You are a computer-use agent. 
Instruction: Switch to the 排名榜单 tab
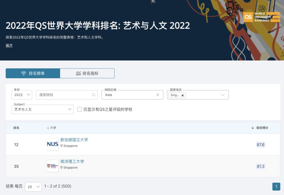click(33, 73)
